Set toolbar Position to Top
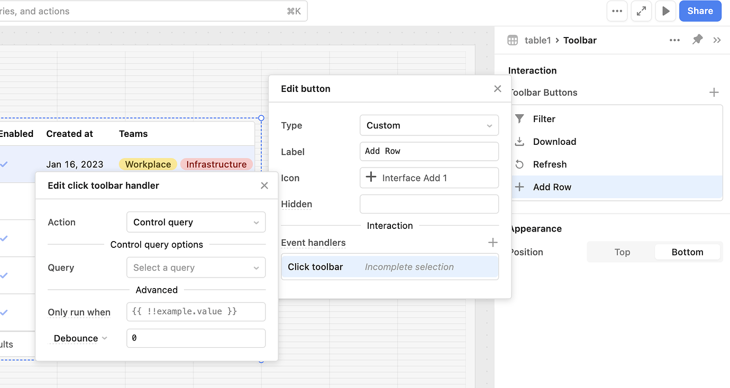 click(x=622, y=252)
